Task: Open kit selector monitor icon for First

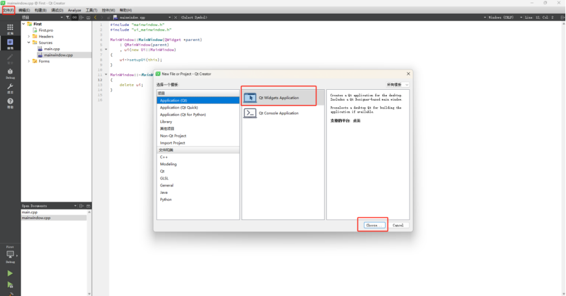Action: [x=10, y=254]
